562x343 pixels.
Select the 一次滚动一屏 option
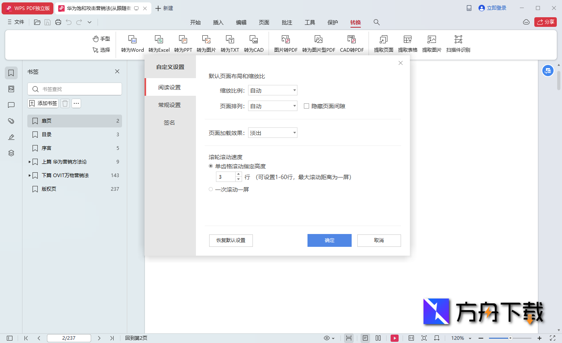pos(211,189)
